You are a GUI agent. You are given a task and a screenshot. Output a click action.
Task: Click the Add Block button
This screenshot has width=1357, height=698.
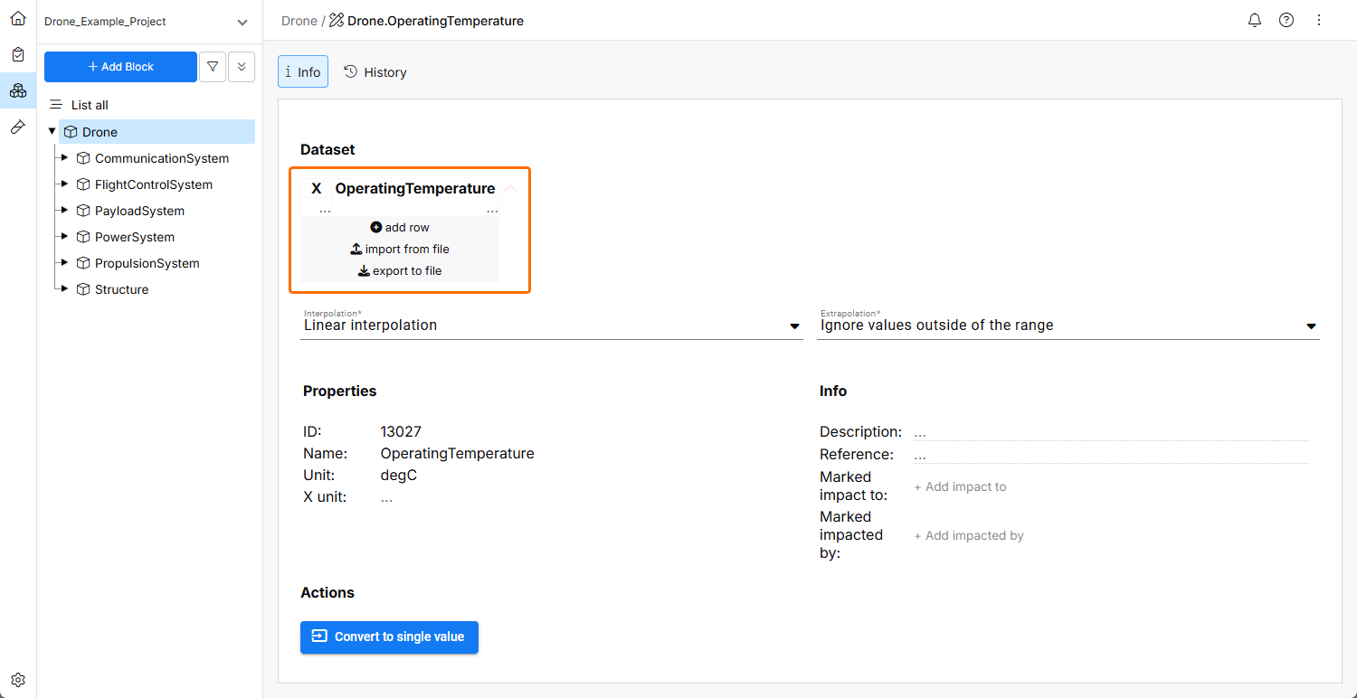120,67
